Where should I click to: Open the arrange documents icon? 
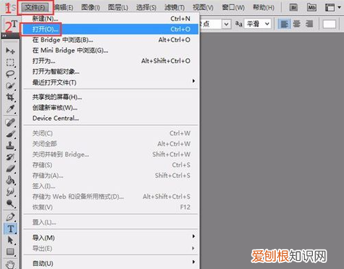[x=329, y=8]
